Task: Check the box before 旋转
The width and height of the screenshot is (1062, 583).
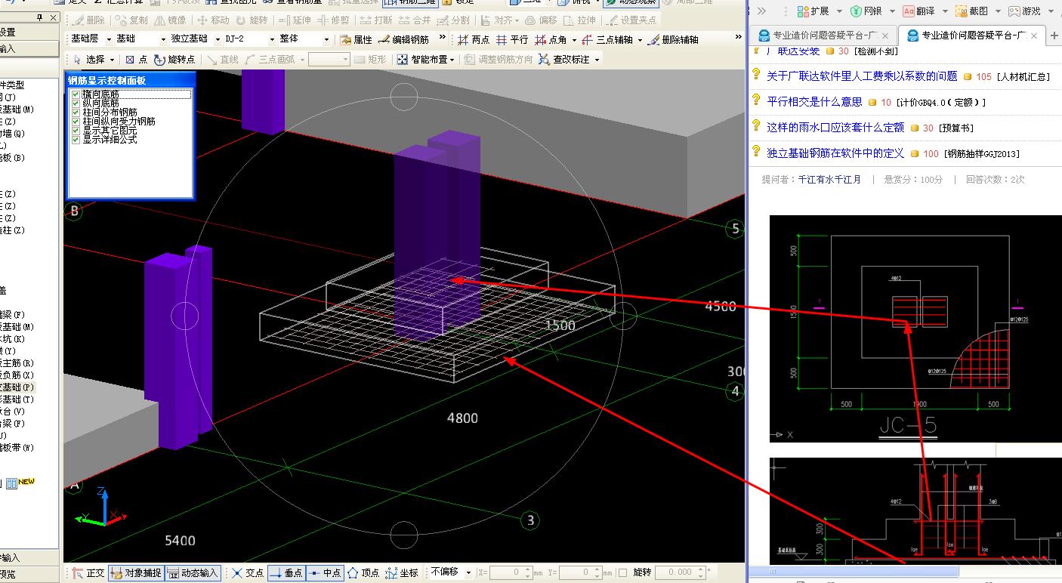Action: 622,573
